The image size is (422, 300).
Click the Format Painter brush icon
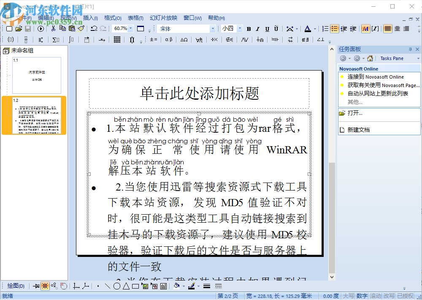[x=81, y=28]
